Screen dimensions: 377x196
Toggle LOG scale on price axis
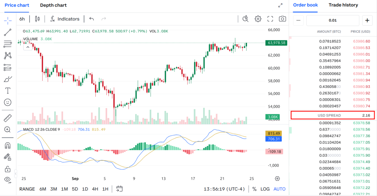coord(265,189)
